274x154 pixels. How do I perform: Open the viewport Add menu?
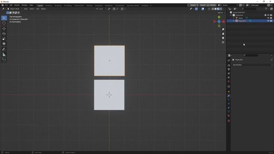38,9
